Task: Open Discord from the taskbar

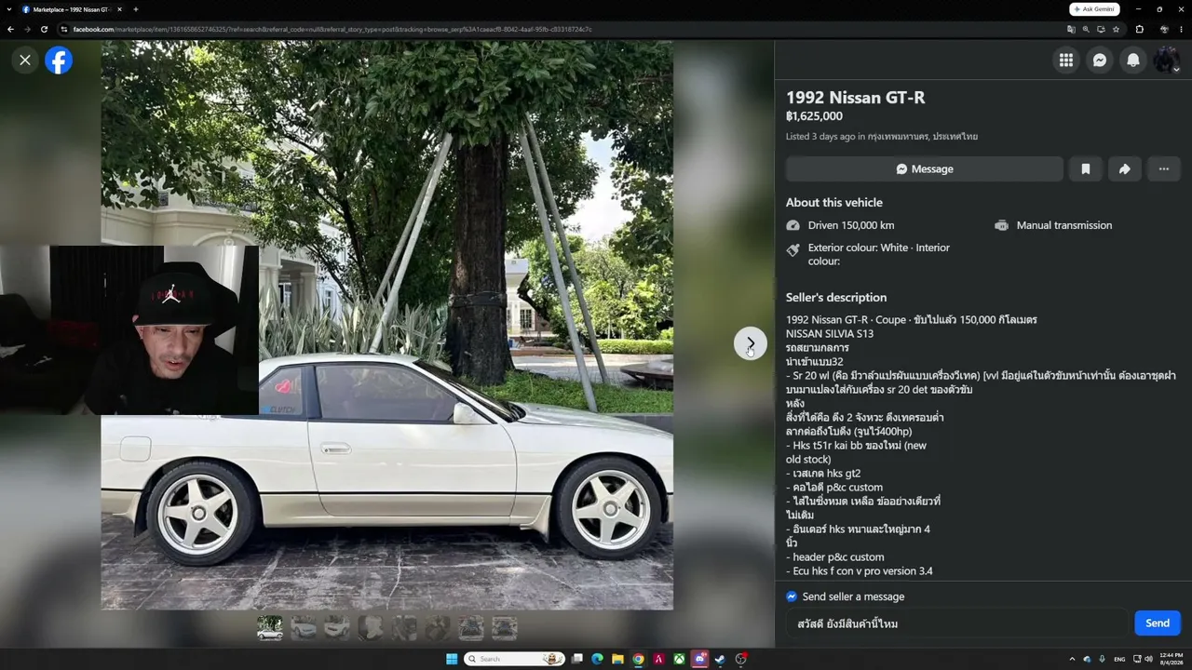Action: click(x=699, y=659)
